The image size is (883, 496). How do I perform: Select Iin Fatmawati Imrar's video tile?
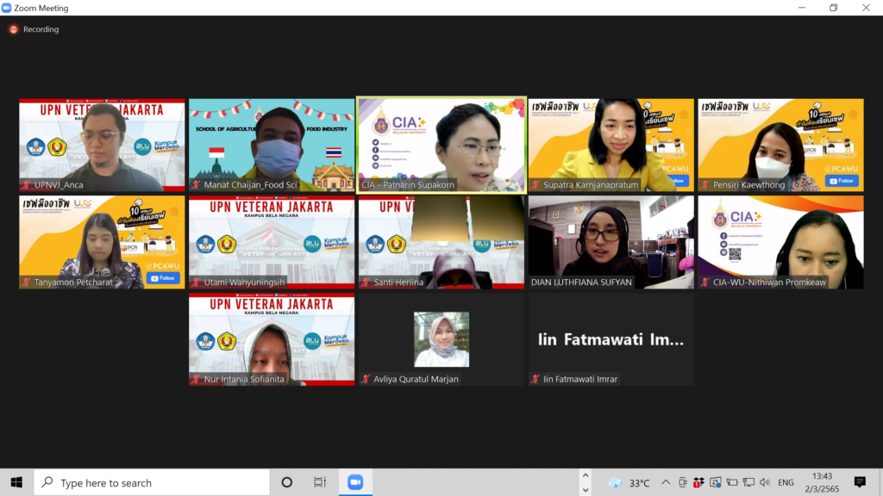point(611,339)
